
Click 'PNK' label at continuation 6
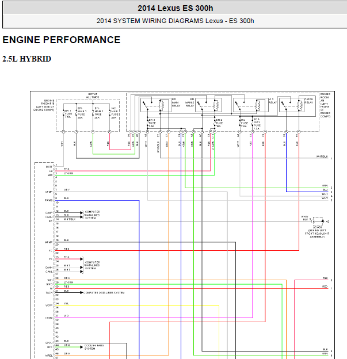pyautogui.click(x=325, y=278)
